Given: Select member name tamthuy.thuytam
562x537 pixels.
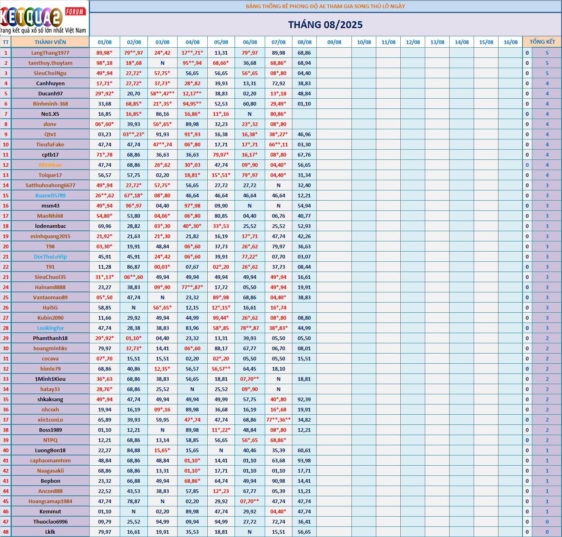Looking at the screenshot, I should [50, 63].
